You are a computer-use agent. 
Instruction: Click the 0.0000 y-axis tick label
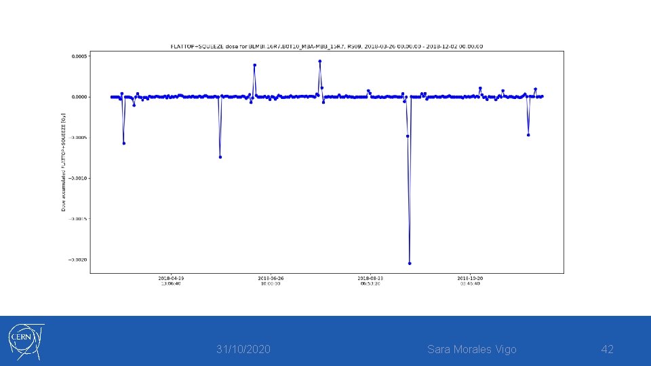79,97
